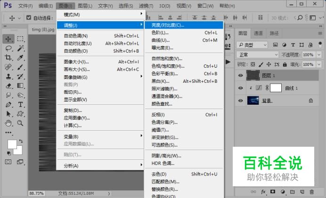The width and height of the screenshot is (326, 198).
Task: Select the Gradient tool
Action: pyautogui.click(x=20, y=86)
